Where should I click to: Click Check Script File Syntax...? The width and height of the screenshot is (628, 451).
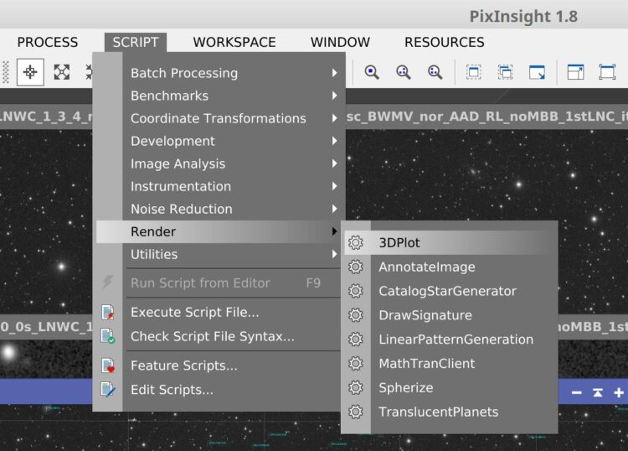pos(219,336)
